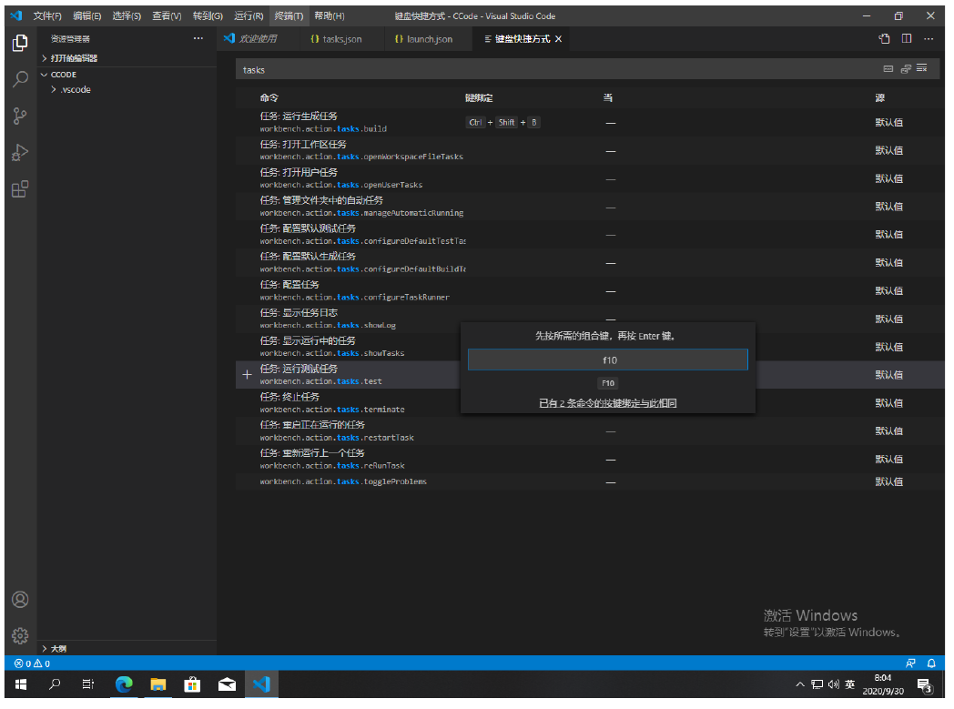The width and height of the screenshot is (954, 709).
Task: Expand the 大纲 outline panel
Action: click(57, 648)
